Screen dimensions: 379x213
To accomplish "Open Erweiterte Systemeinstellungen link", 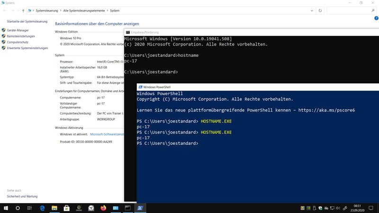I will [x=27, y=48].
